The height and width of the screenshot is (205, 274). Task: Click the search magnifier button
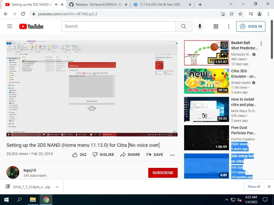click(x=184, y=26)
